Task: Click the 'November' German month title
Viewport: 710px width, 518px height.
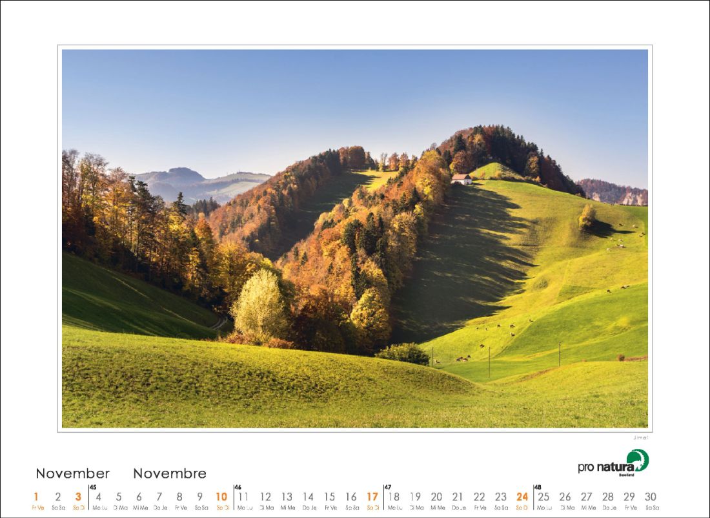Action: click(73, 473)
